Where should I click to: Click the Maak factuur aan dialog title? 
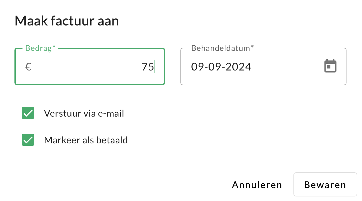coord(67,21)
